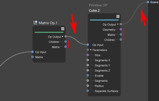Click the Children output port on Matrix Op.1
The width and height of the screenshot is (159, 101).
(x=66, y=42)
